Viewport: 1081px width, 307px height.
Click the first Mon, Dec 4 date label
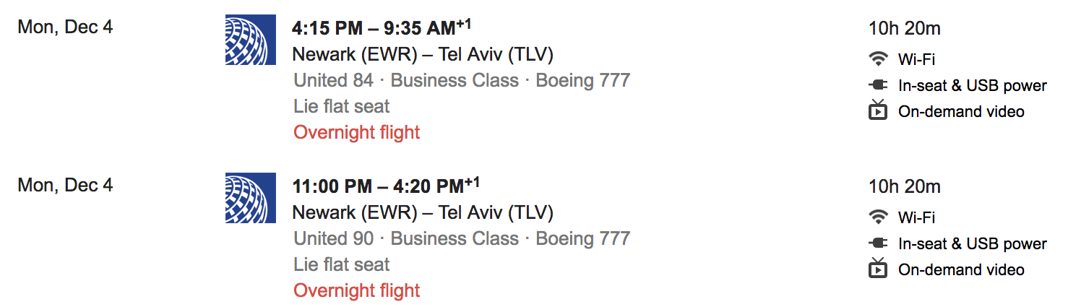[x=65, y=27]
